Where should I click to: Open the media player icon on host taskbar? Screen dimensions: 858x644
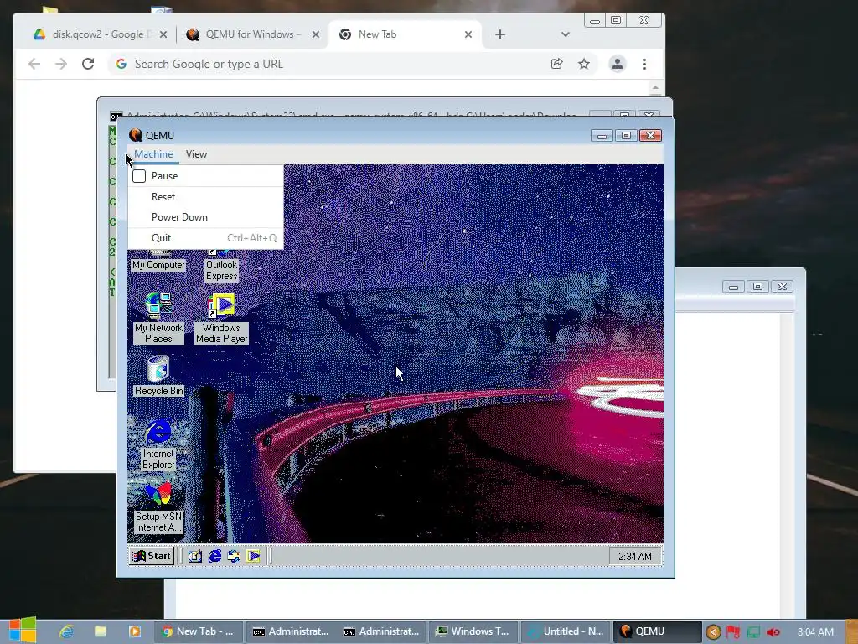pyautogui.click(x=135, y=631)
